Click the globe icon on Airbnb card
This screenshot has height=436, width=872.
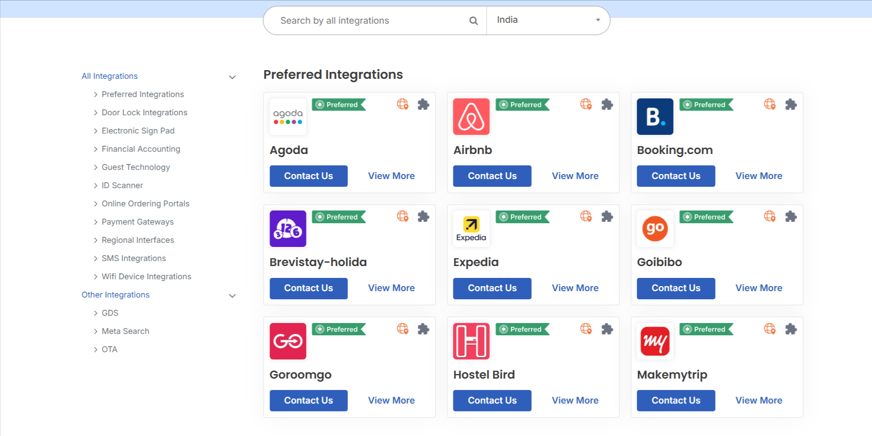(586, 104)
